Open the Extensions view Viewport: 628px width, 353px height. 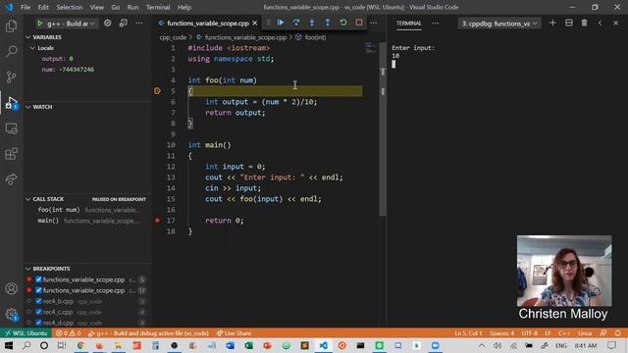(11, 154)
